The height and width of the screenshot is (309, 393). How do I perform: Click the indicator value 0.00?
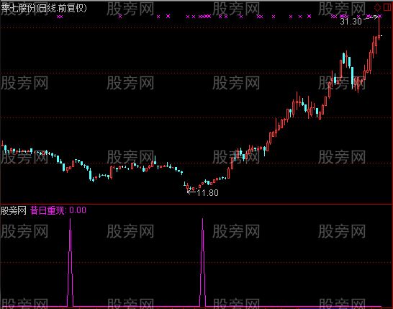coord(78,210)
